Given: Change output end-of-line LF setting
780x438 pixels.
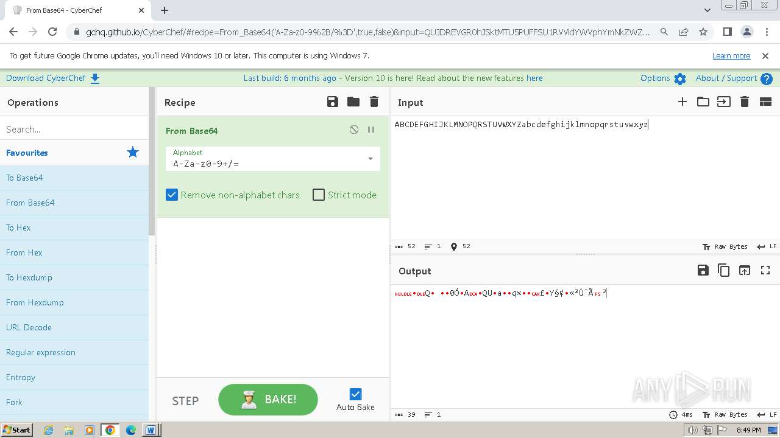Looking at the screenshot, I should (767, 414).
